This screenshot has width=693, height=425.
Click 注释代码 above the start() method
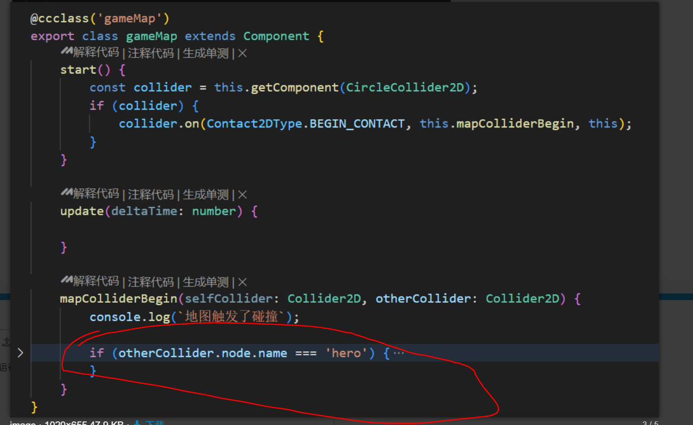coord(151,53)
